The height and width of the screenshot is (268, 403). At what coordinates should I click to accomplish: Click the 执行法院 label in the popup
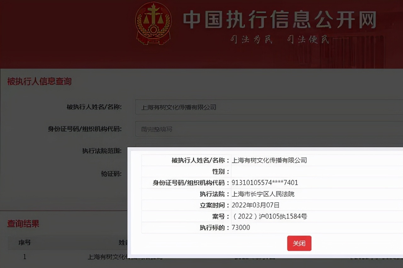[215, 194]
